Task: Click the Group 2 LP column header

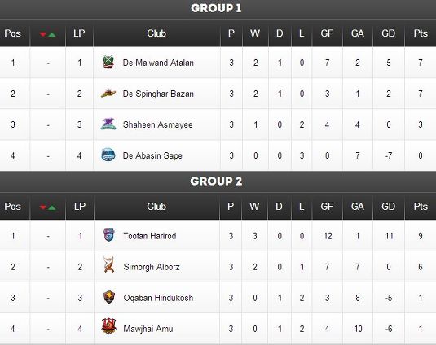Action: click(80, 207)
